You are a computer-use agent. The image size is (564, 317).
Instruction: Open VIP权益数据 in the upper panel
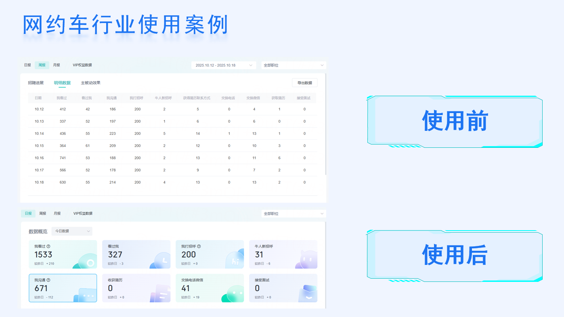click(x=82, y=65)
